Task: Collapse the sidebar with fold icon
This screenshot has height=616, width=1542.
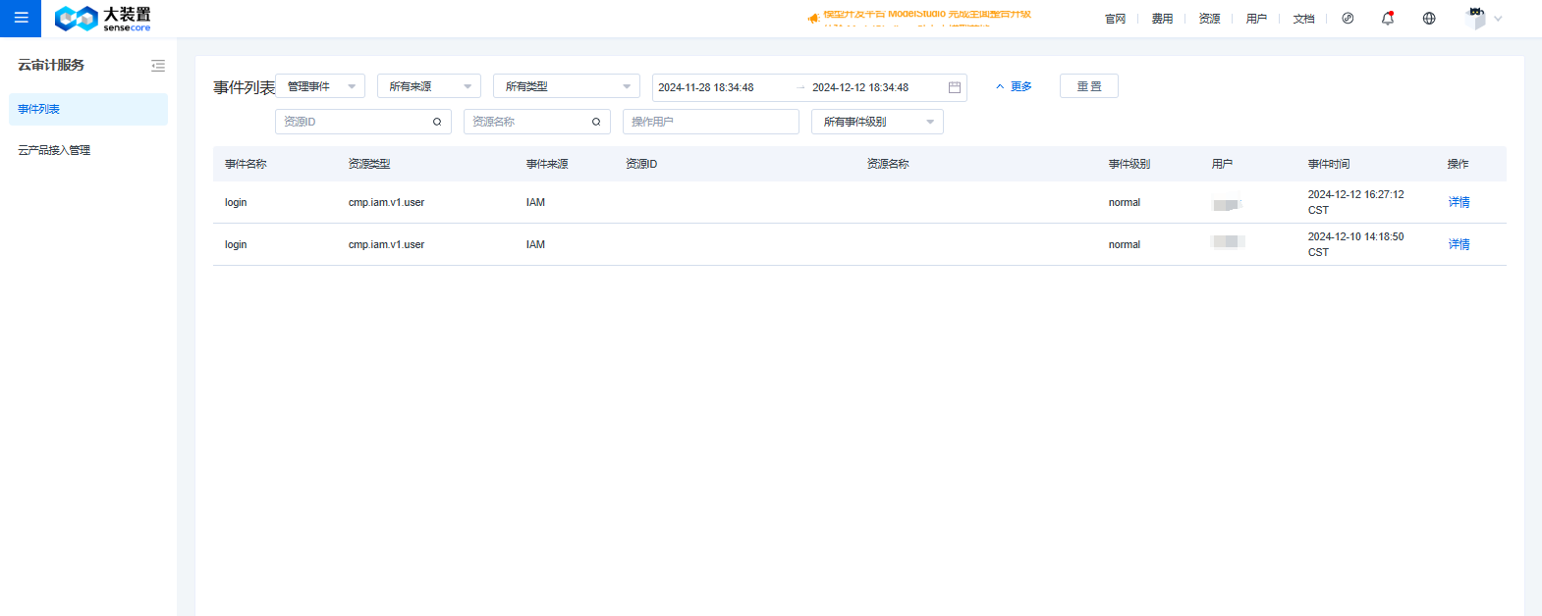Action: coord(158,66)
